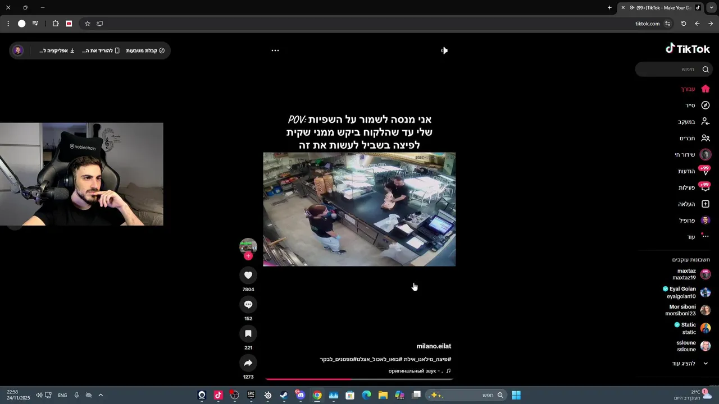Screen dimensions: 719x404
Task: Click the video hashtags caption
Action: [x=385, y=359]
